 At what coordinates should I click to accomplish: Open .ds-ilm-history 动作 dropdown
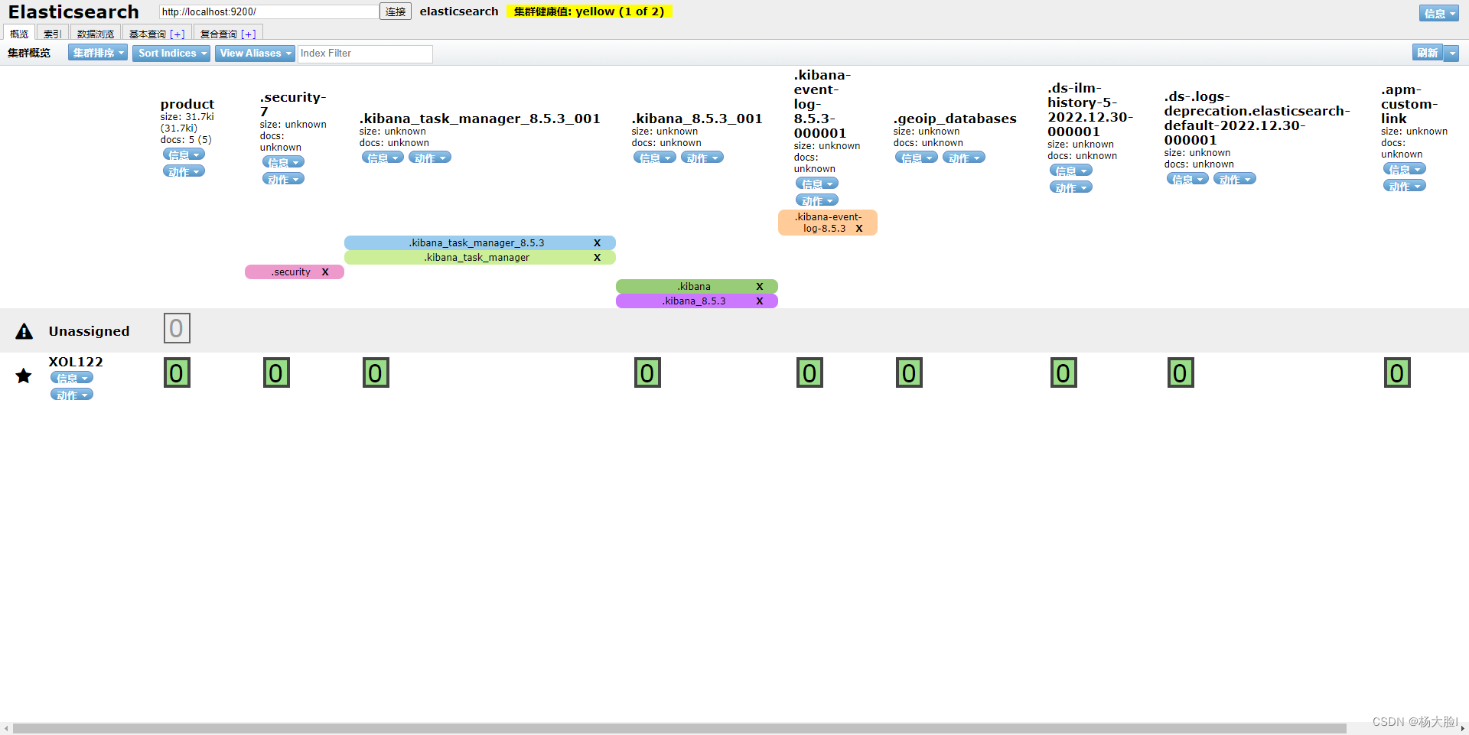[1071, 187]
